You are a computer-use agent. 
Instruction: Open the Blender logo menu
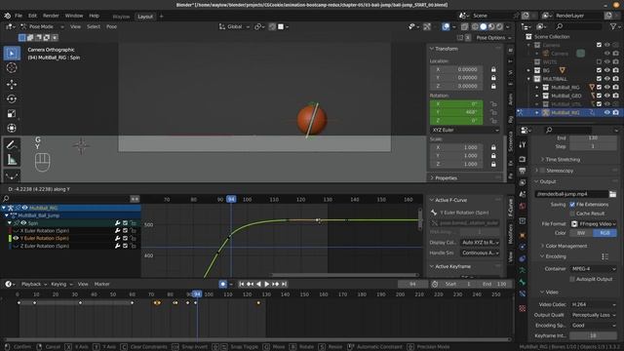(7, 16)
